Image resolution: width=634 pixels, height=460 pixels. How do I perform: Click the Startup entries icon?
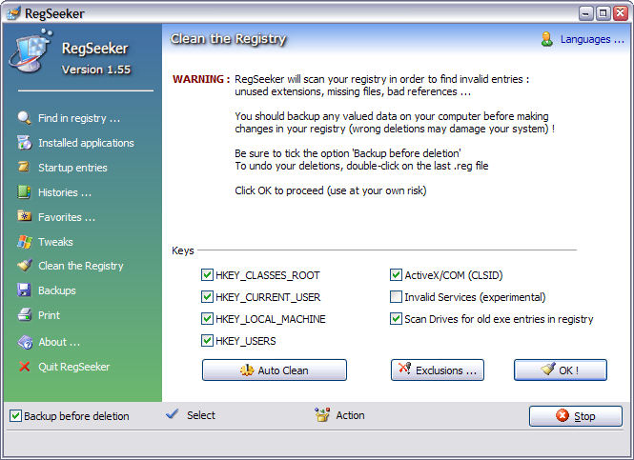[x=24, y=167]
